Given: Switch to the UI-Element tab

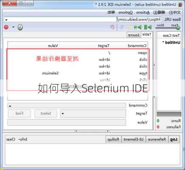Looking at the screenshot, I should pos(134,139).
